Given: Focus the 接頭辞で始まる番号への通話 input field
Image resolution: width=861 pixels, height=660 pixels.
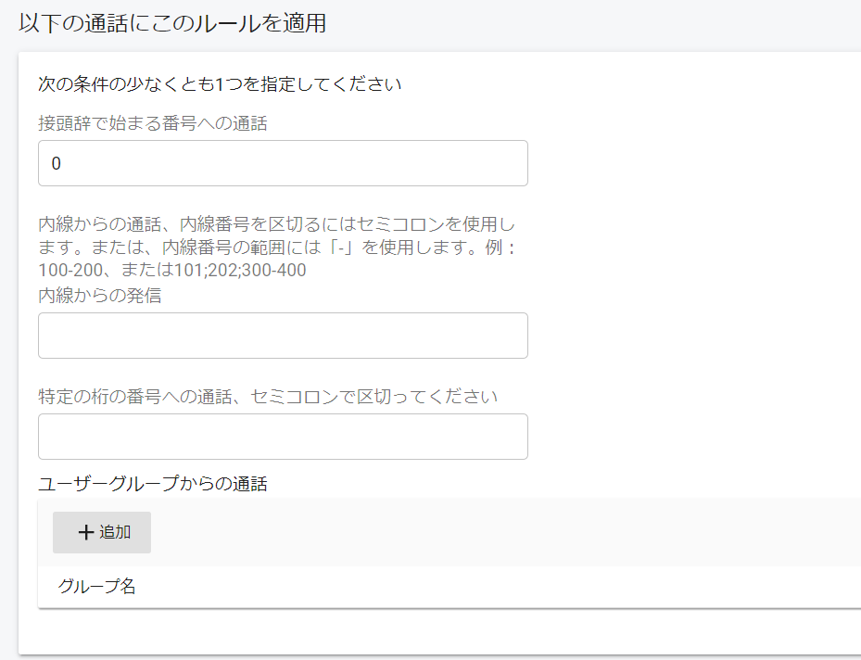Looking at the screenshot, I should 283,163.
